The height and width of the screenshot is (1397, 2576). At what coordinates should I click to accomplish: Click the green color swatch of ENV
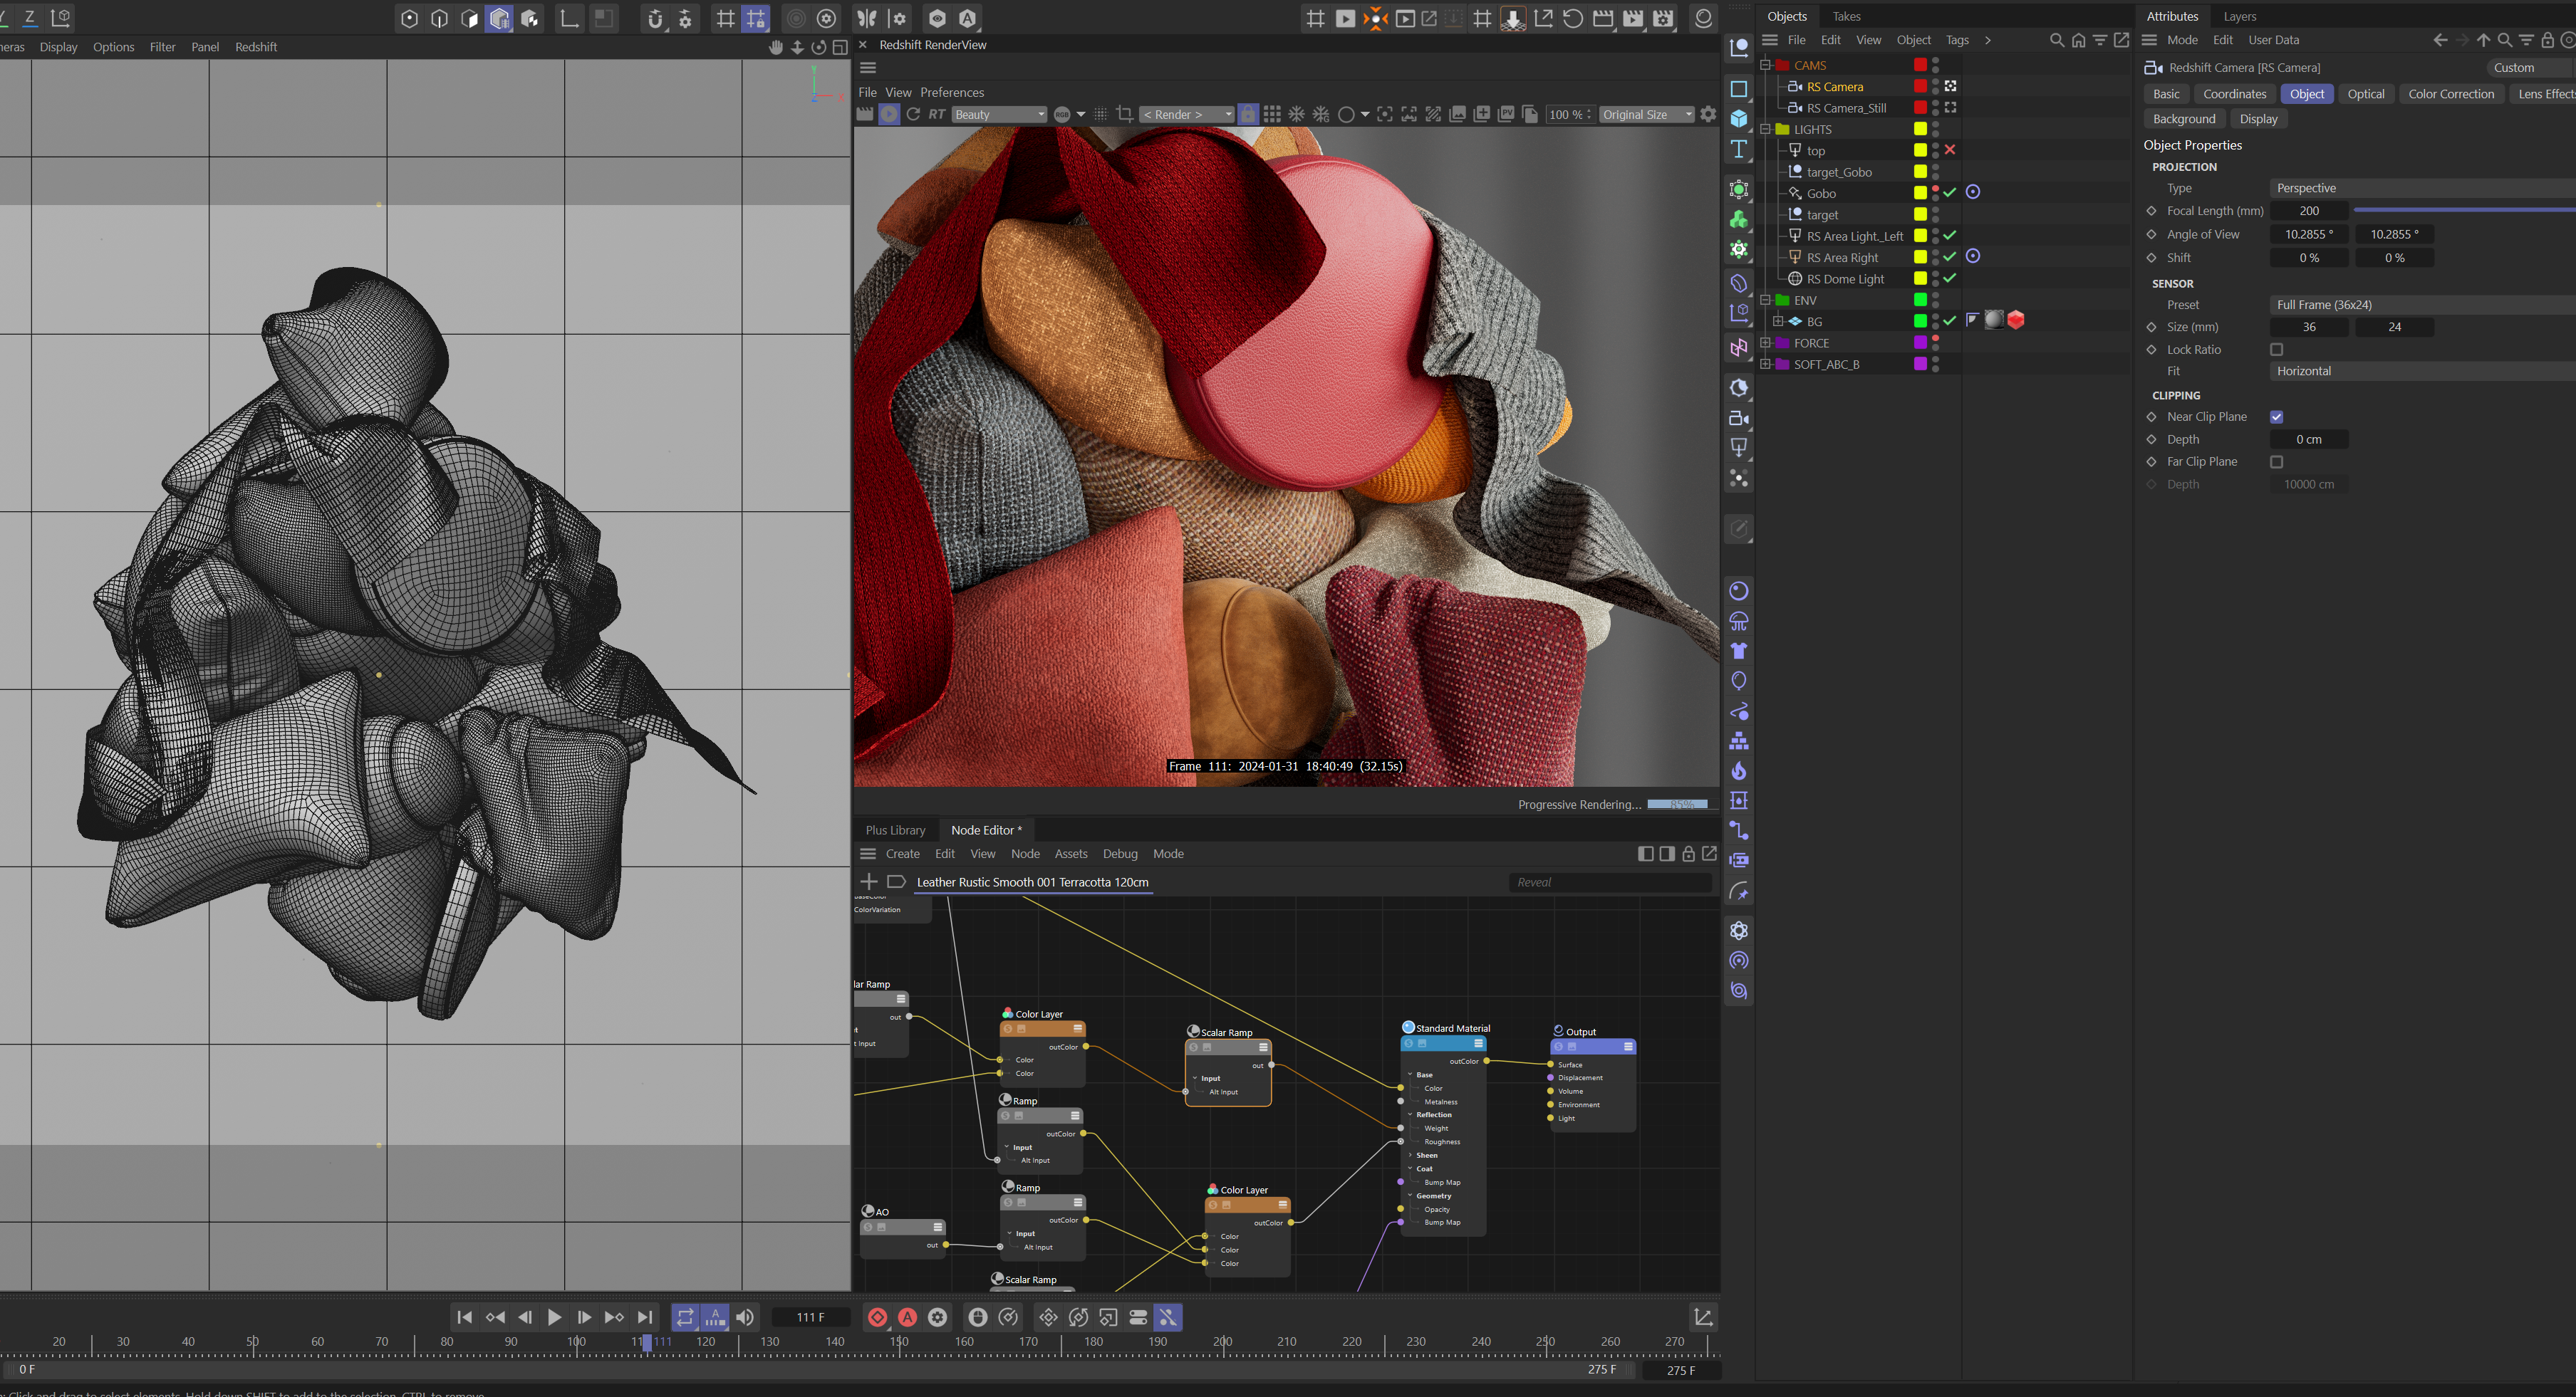[x=1920, y=300]
